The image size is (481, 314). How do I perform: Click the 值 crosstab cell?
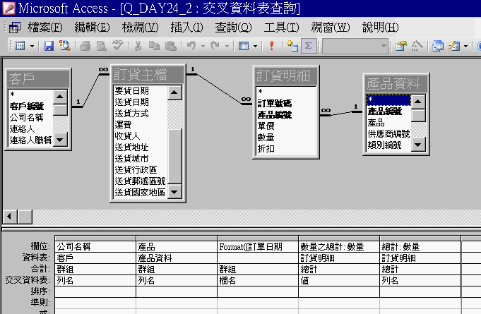[x=339, y=280]
